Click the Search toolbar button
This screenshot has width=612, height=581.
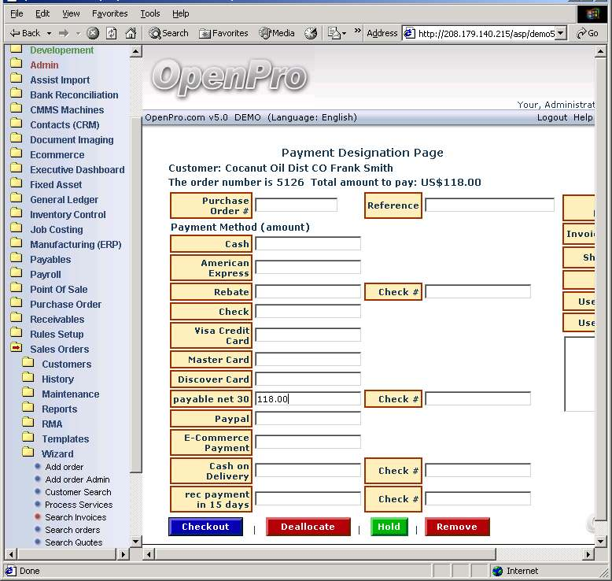pos(168,33)
